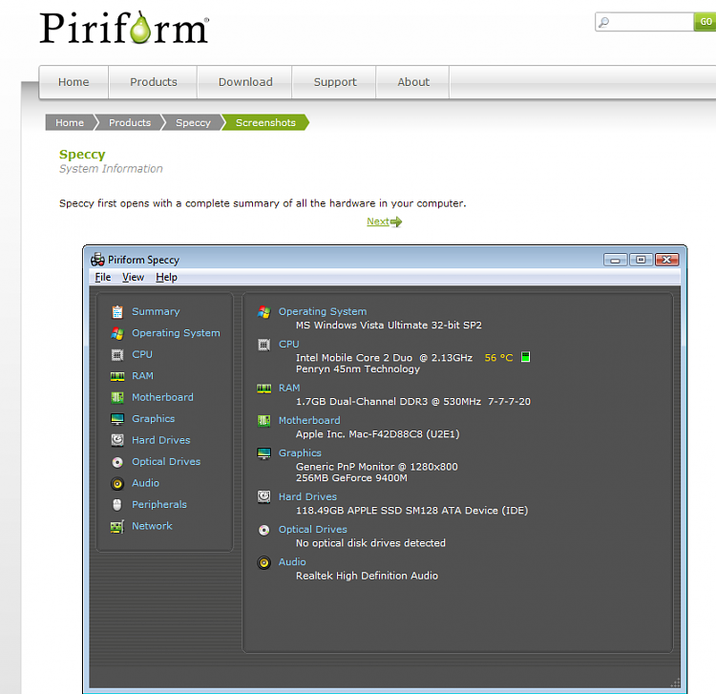Select Audio in the sidebar

click(x=146, y=483)
